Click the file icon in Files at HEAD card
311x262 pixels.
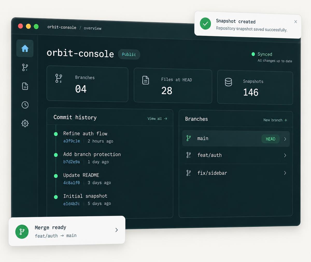pyautogui.click(x=146, y=80)
